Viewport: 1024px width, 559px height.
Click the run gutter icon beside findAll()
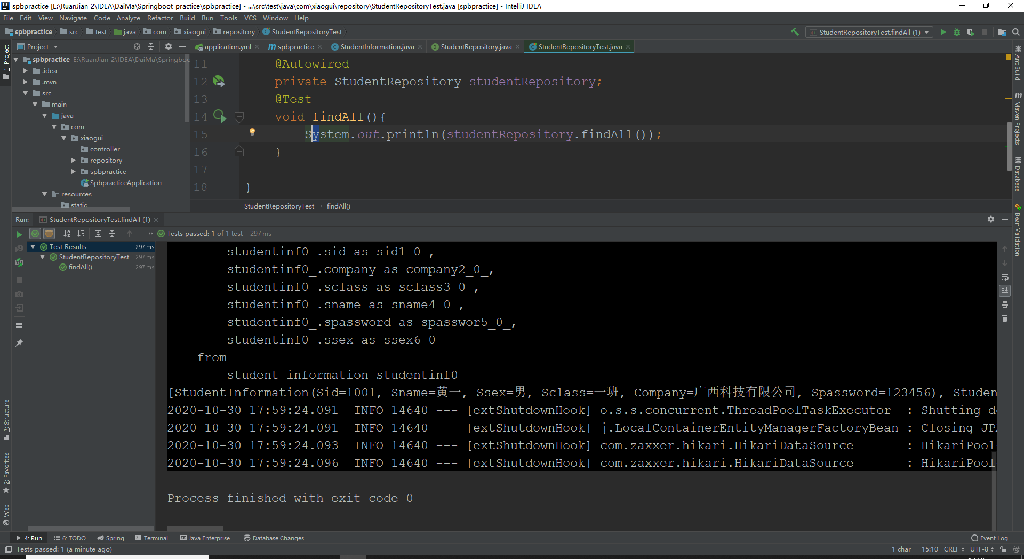[x=220, y=116]
